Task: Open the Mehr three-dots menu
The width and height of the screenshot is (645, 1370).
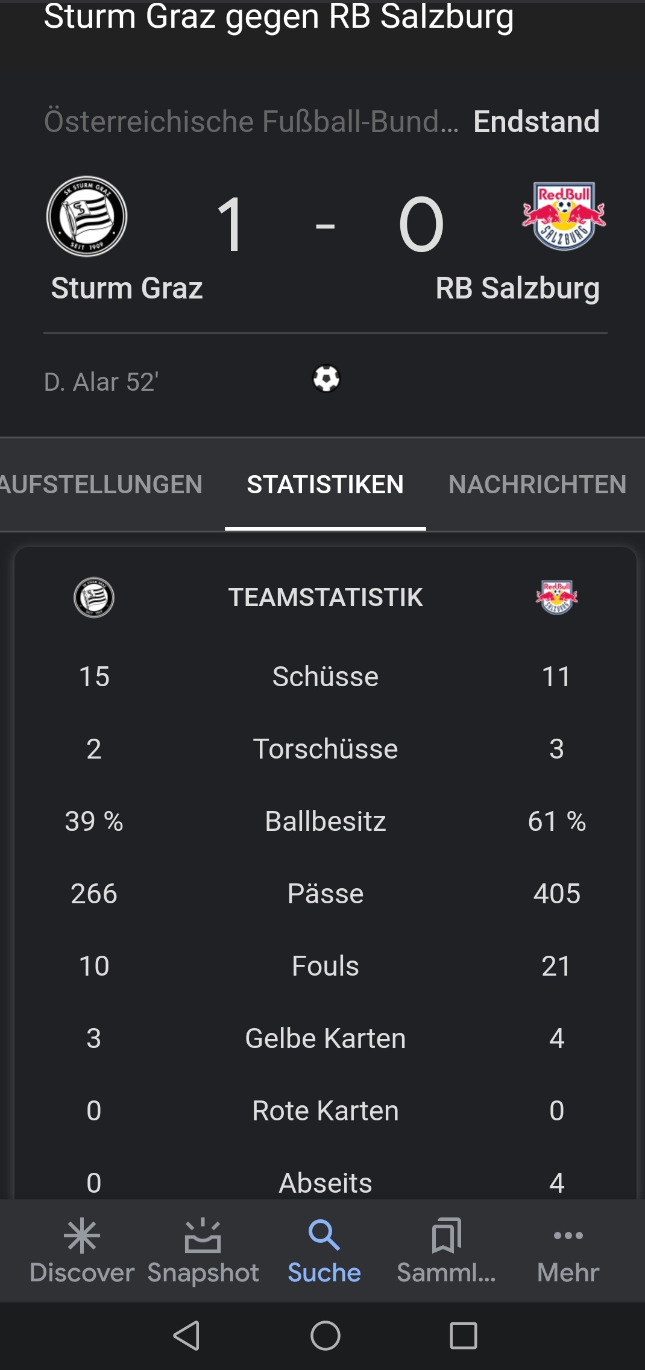Action: pos(568,1236)
